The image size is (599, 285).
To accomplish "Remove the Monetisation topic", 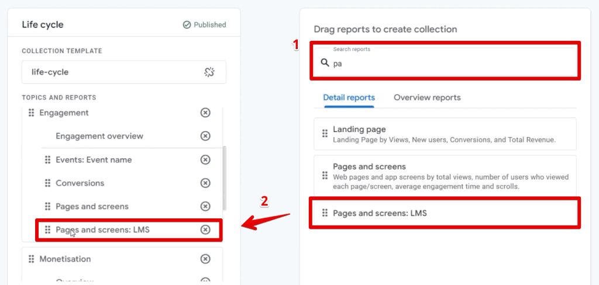I will [205, 259].
